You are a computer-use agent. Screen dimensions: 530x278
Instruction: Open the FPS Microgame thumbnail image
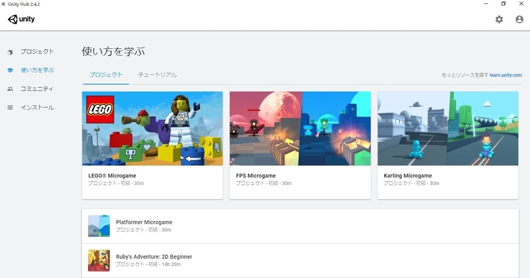point(300,128)
